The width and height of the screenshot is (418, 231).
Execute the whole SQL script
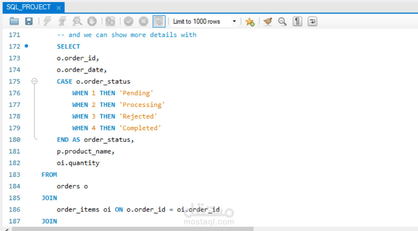click(x=47, y=21)
